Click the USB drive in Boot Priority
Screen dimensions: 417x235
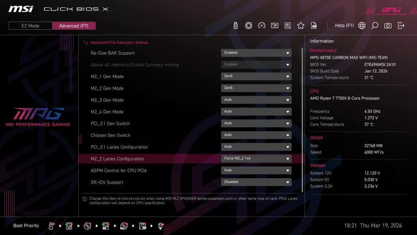pyautogui.click(x=51, y=226)
